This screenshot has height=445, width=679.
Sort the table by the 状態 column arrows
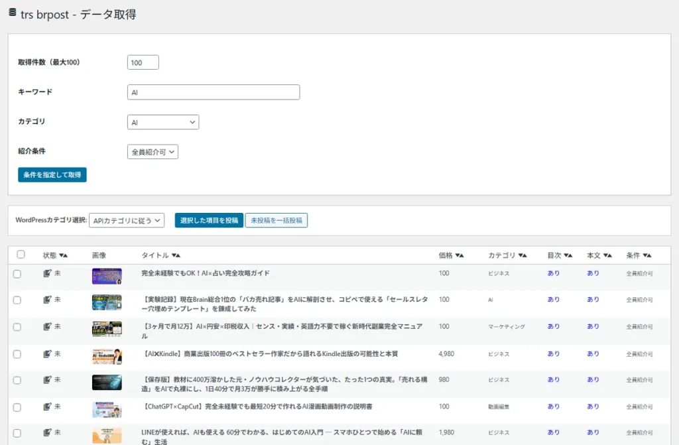coord(63,255)
